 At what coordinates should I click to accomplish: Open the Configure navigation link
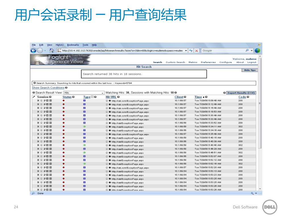coord(225,62)
